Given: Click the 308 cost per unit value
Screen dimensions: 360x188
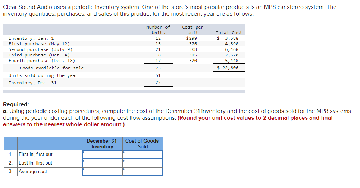Looking at the screenshot, I should click(193, 49).
